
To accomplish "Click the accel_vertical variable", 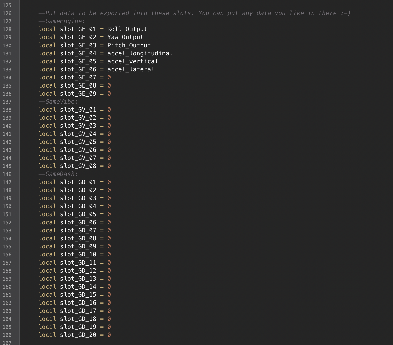I will (133, 61).
